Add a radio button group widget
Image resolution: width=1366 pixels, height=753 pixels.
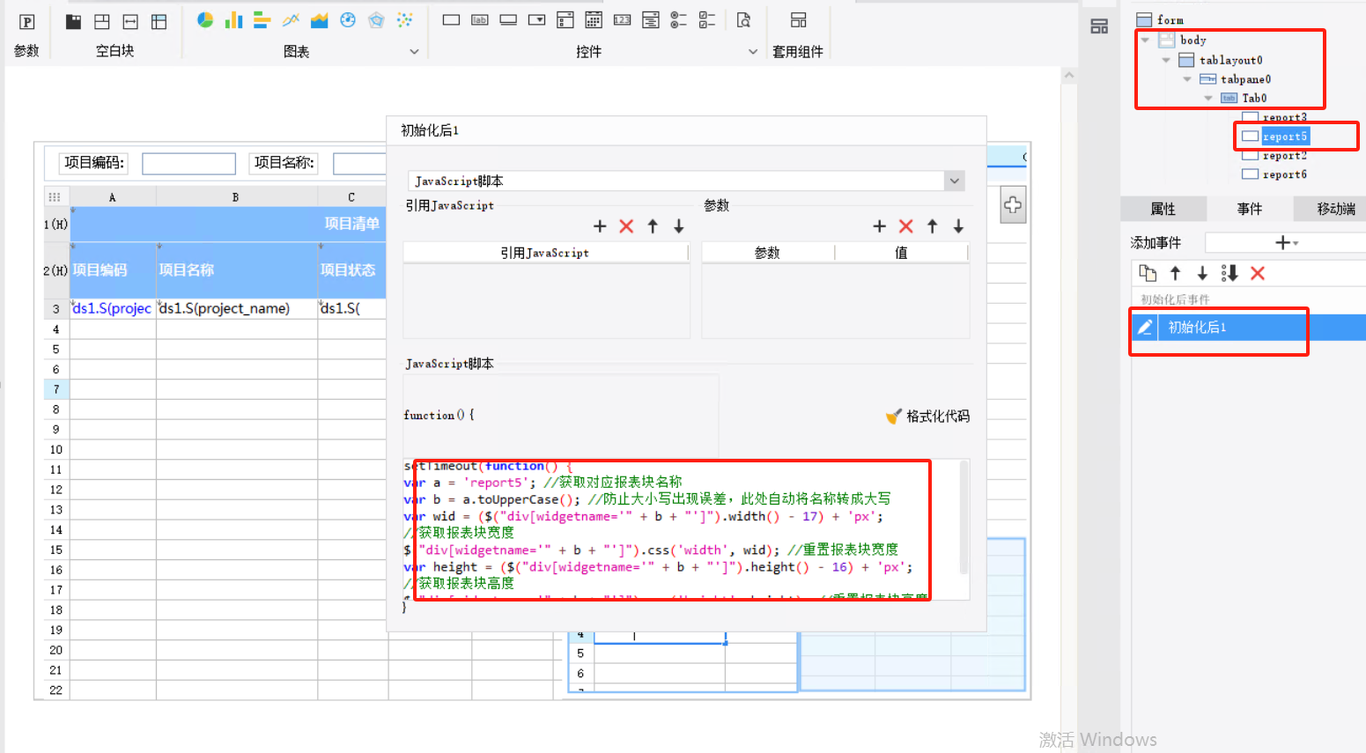[x=678, y=19]
